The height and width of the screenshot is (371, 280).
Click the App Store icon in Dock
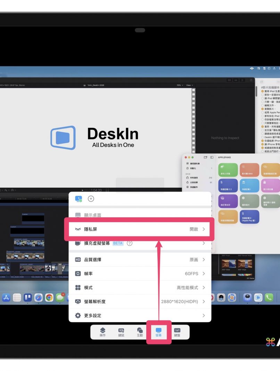(x=6, y=298)
